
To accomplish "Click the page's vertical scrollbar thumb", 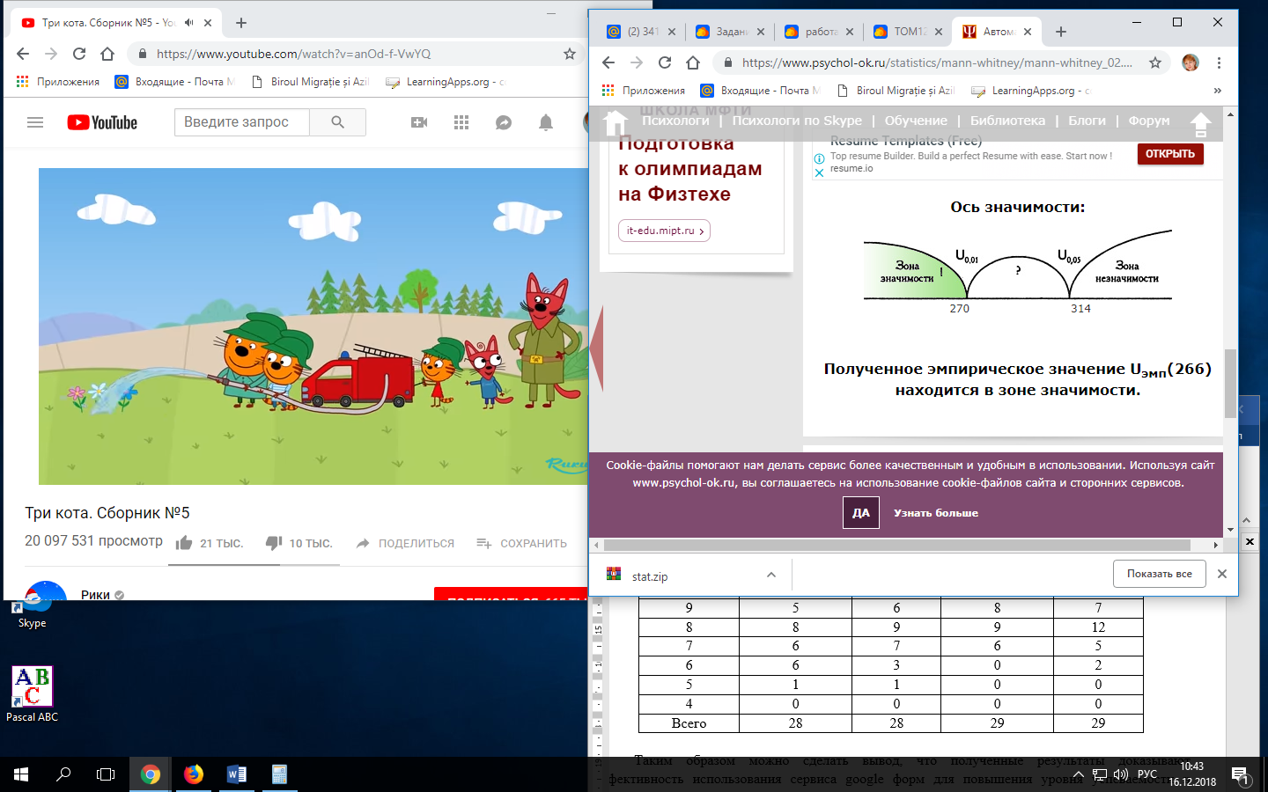I will 1230,383.
